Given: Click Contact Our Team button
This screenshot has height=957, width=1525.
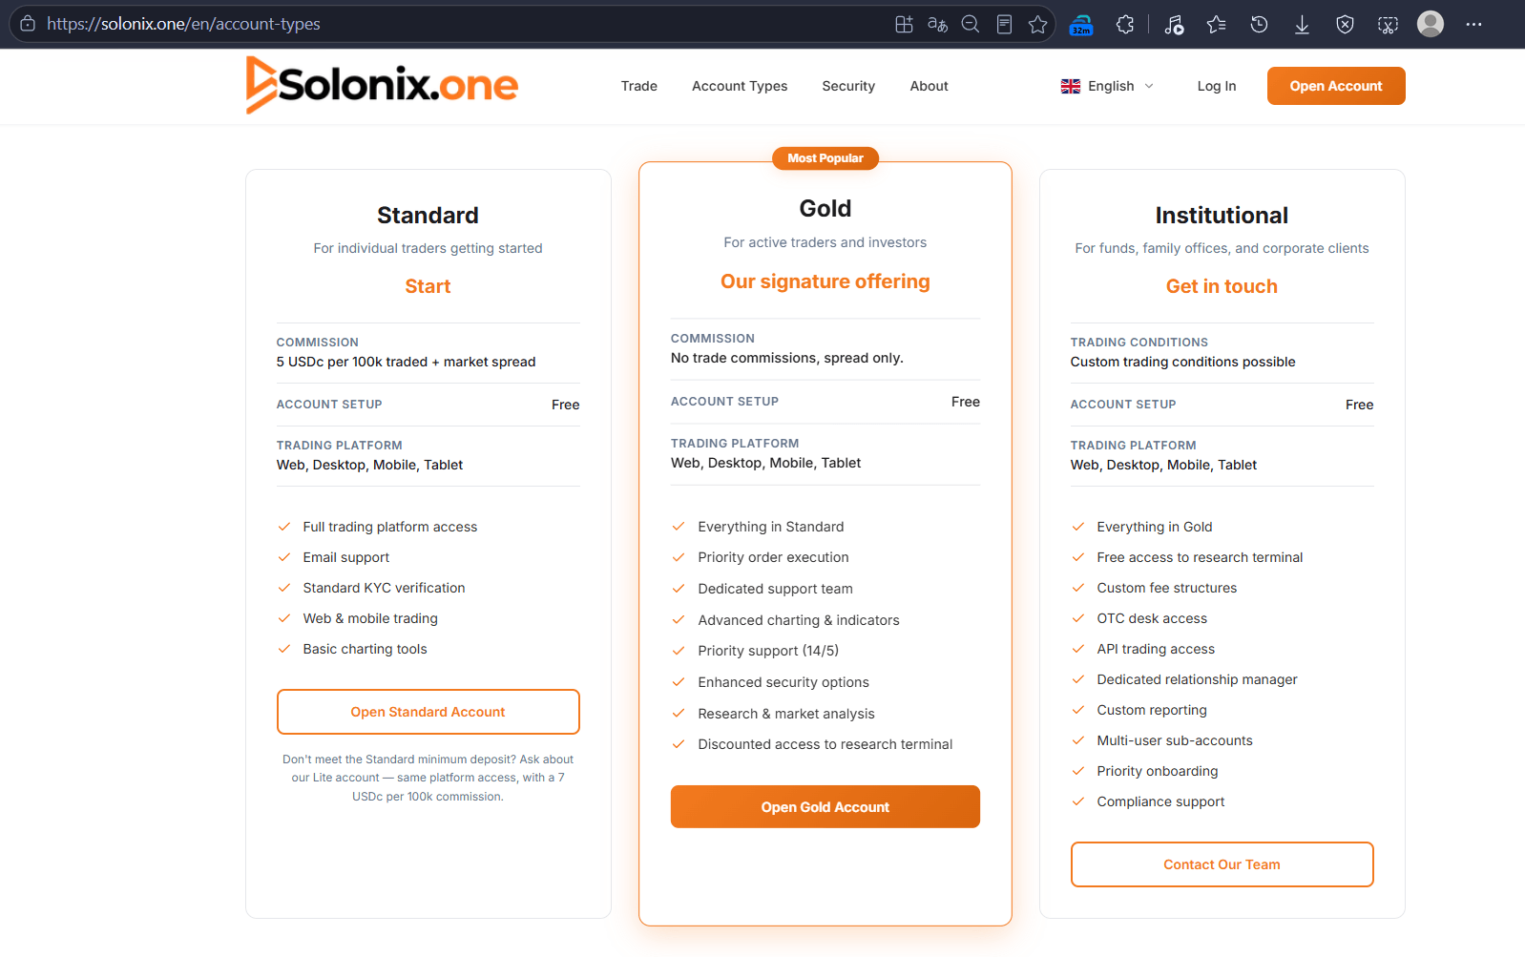Looking at the screenshot, I should (x=1222, y=864).
